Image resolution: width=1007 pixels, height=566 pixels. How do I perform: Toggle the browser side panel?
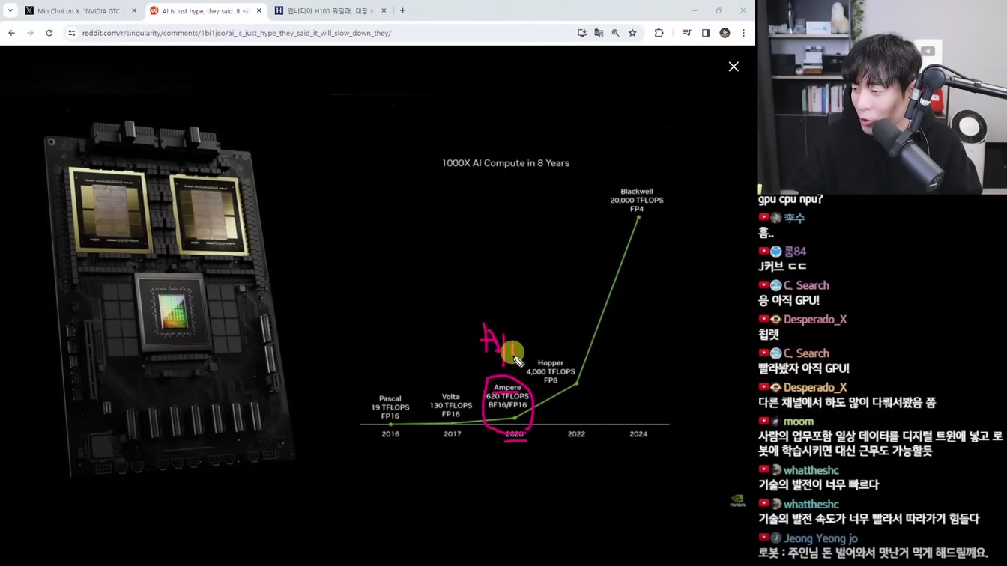pos(706,33)
